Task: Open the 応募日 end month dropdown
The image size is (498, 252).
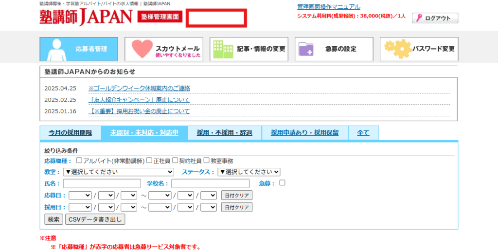Action: 185,195
